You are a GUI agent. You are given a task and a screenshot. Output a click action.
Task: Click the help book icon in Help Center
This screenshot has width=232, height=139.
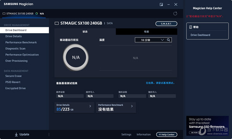click(191, 27)
